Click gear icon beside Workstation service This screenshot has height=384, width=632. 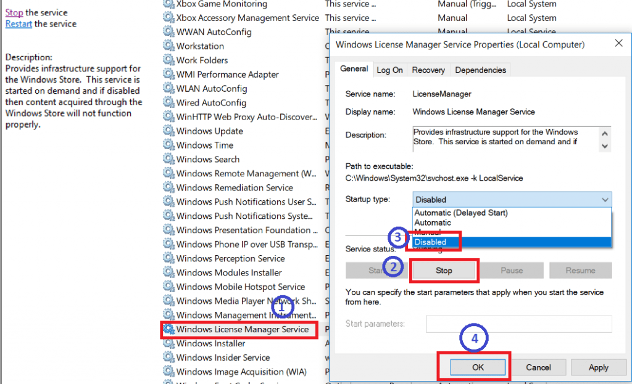pyautogui.click(x=168, y=46)
